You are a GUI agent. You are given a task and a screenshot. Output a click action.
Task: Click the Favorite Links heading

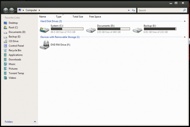(x=12, y=18)
